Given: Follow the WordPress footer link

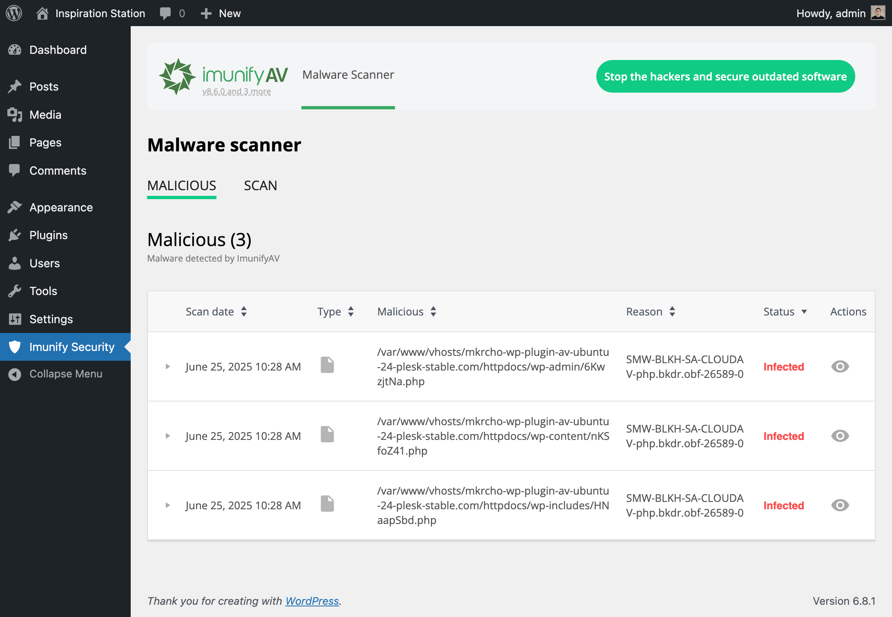Looking at the screenshot, I should pyautogui.click(x=312, y=601).
